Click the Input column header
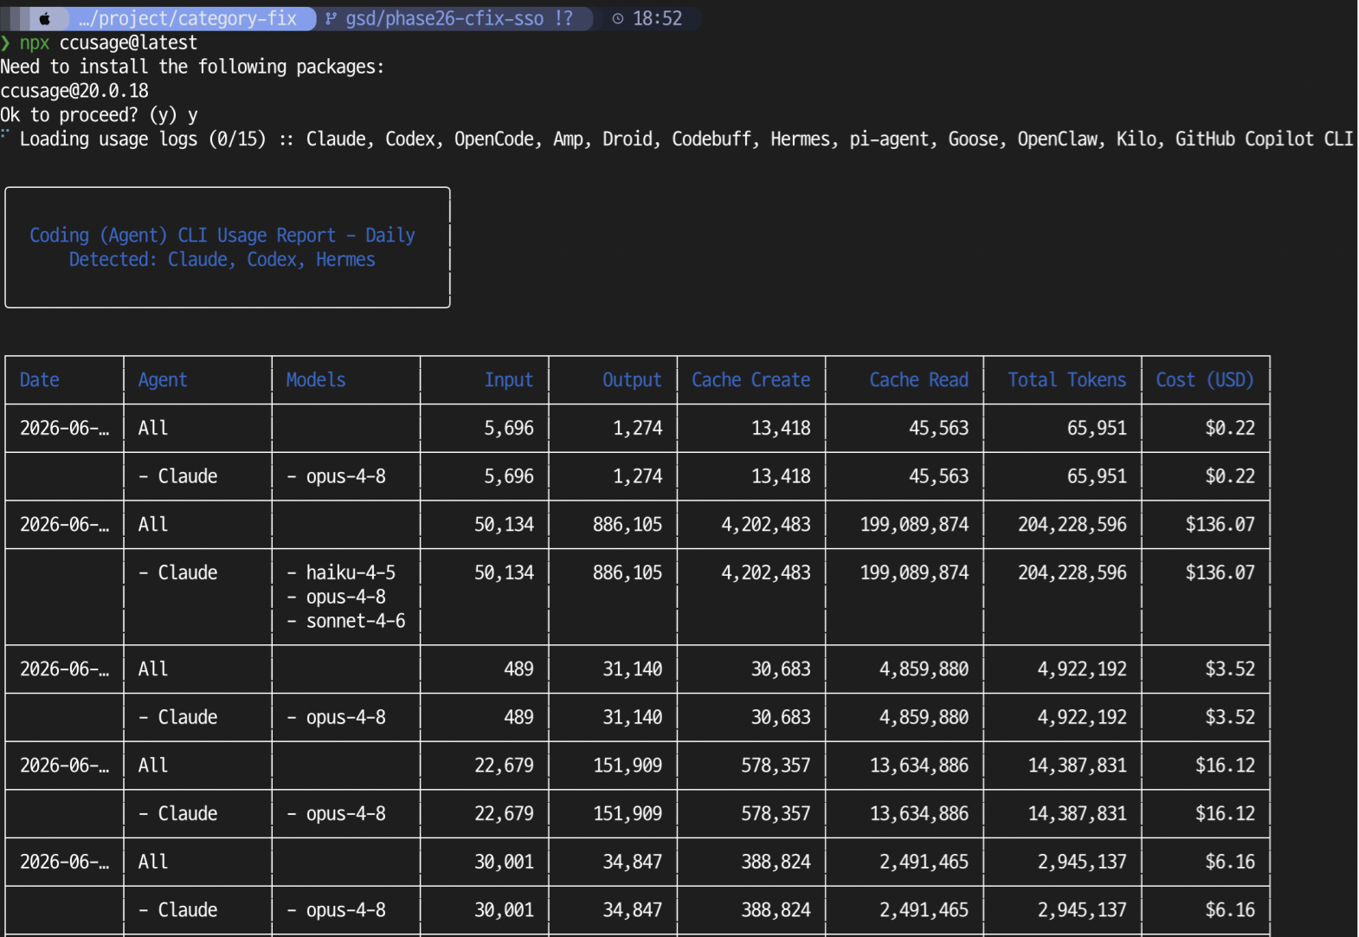This screenshot has height=937, width=1359. [509, 380]
